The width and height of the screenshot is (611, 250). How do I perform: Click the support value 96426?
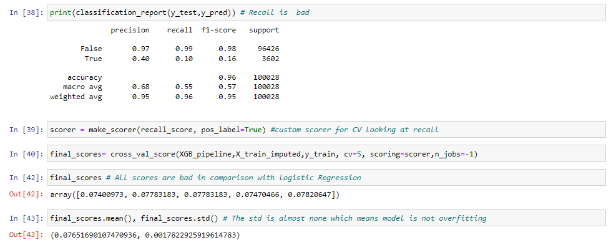tap(268, 49)
